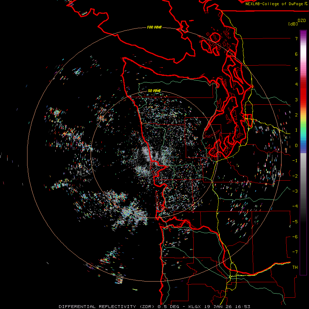The image size is (309, 309).
Task: Click the -4 value on the scale
Action: coord(295,206)
